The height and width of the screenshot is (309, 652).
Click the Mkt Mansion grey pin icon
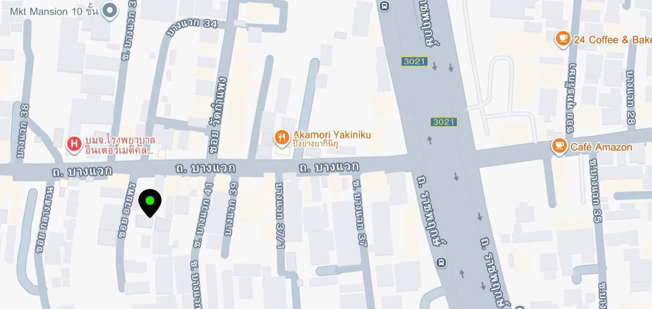[110, 11]
